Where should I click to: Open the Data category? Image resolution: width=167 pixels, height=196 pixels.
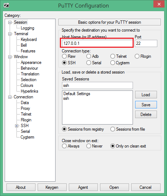(x=25, y=103)
